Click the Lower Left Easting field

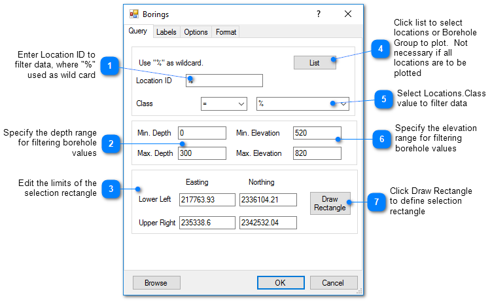(x=207, y=199)
